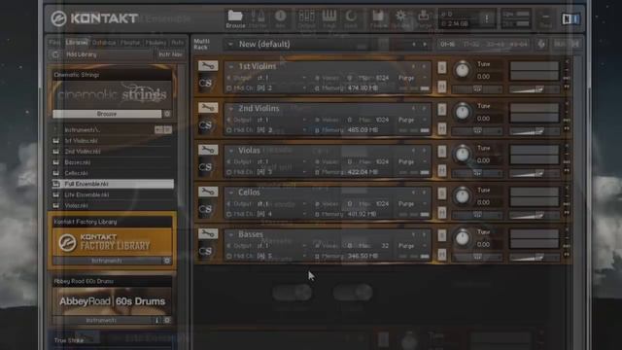This screenshot has width=622, height=350.
Task: Select the 01-16 multi rack page
Action: [448, 44]
